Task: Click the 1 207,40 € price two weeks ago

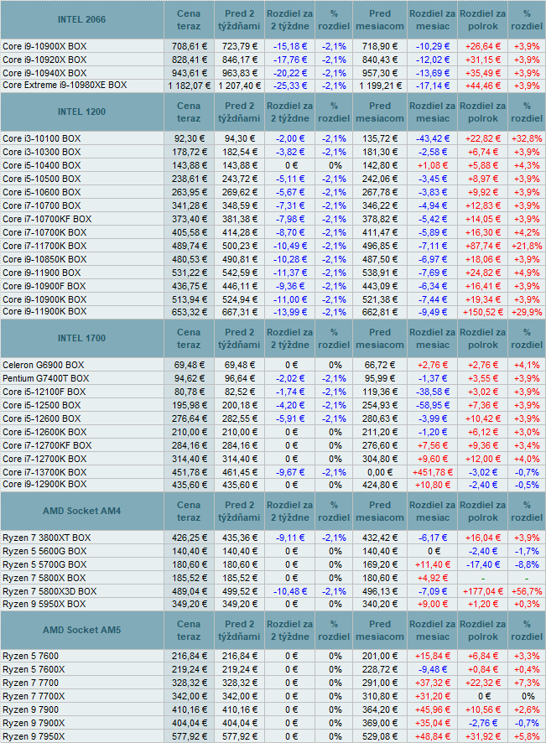Action: pos(239,86)
